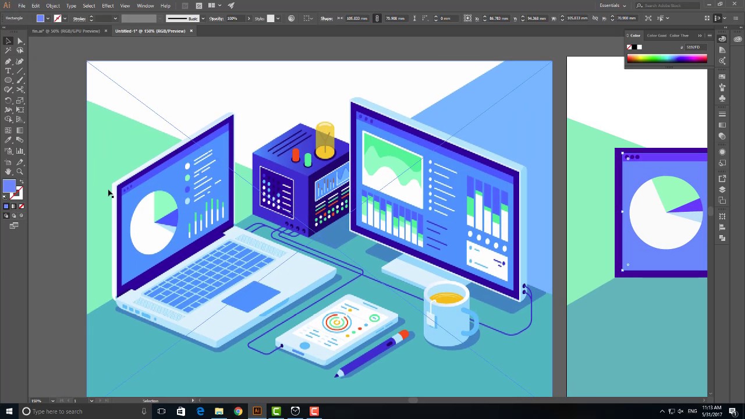Open the fill color dropdown in control bar

click(x=48, y=19)
